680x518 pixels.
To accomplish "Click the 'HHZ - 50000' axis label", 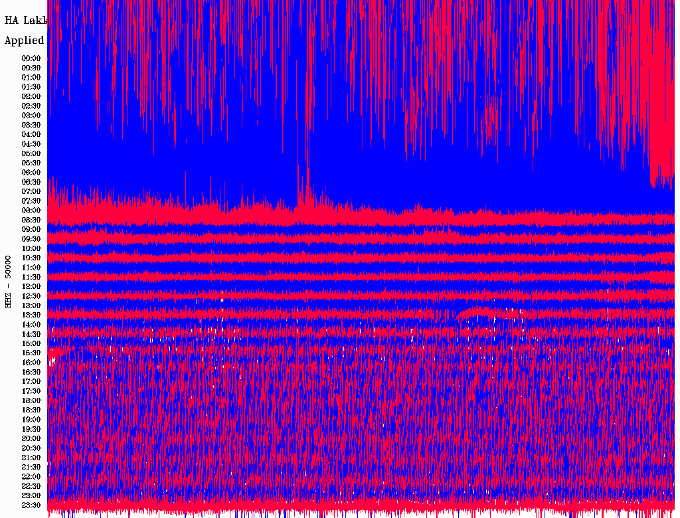I will point(9,281).
